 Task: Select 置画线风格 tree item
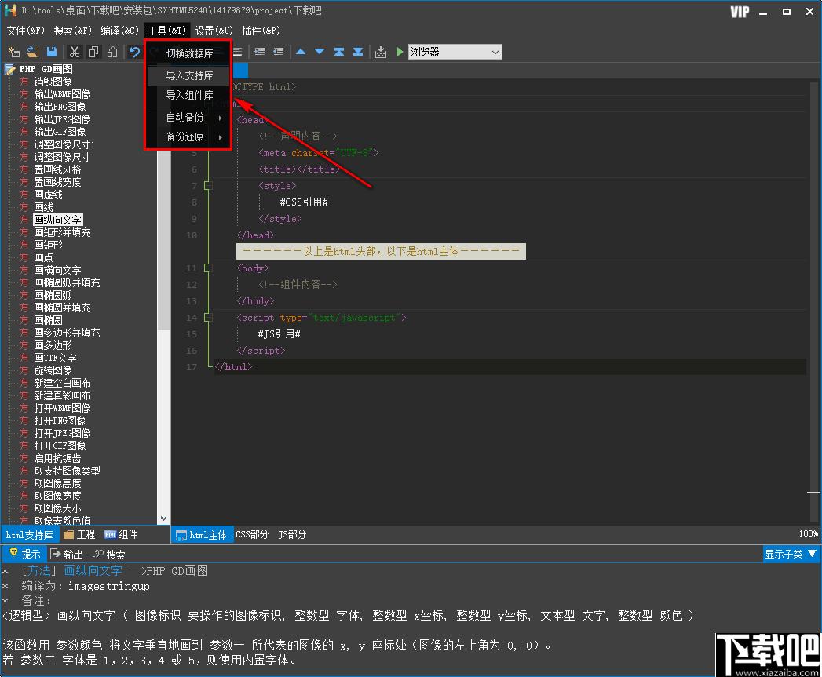pyautogui.click(x=57, y=169)
